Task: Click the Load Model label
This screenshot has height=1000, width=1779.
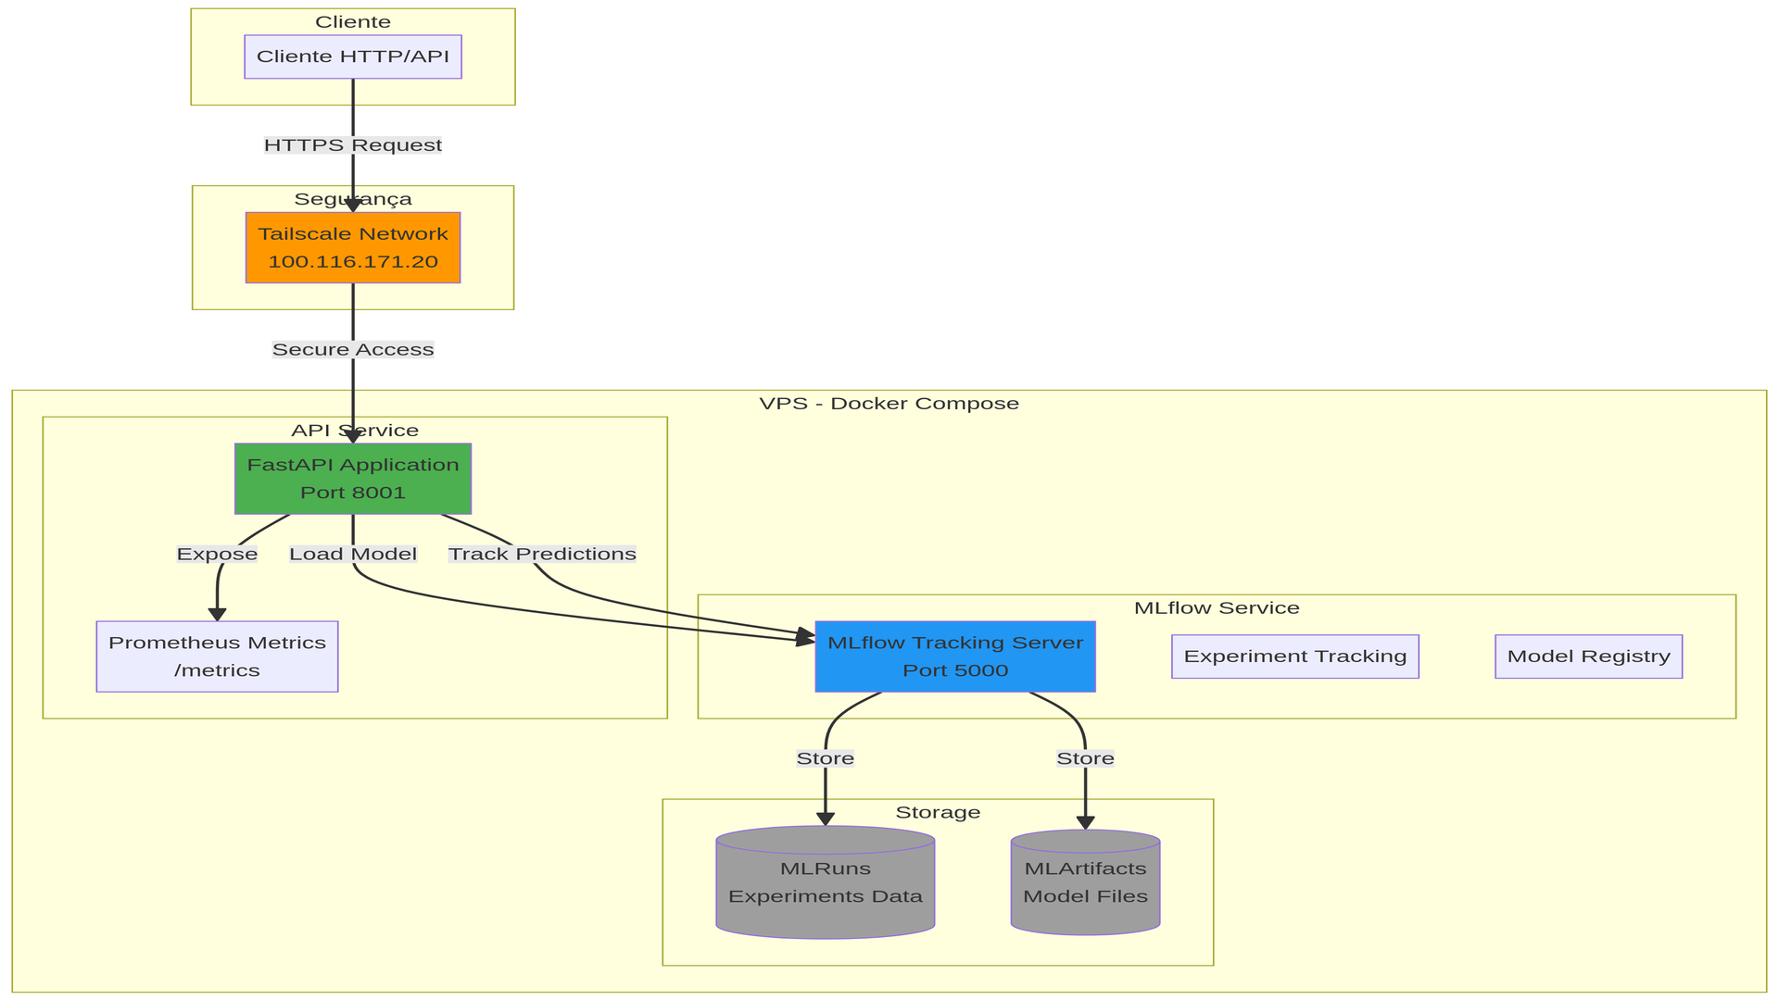Action: [x=353, y=553]
